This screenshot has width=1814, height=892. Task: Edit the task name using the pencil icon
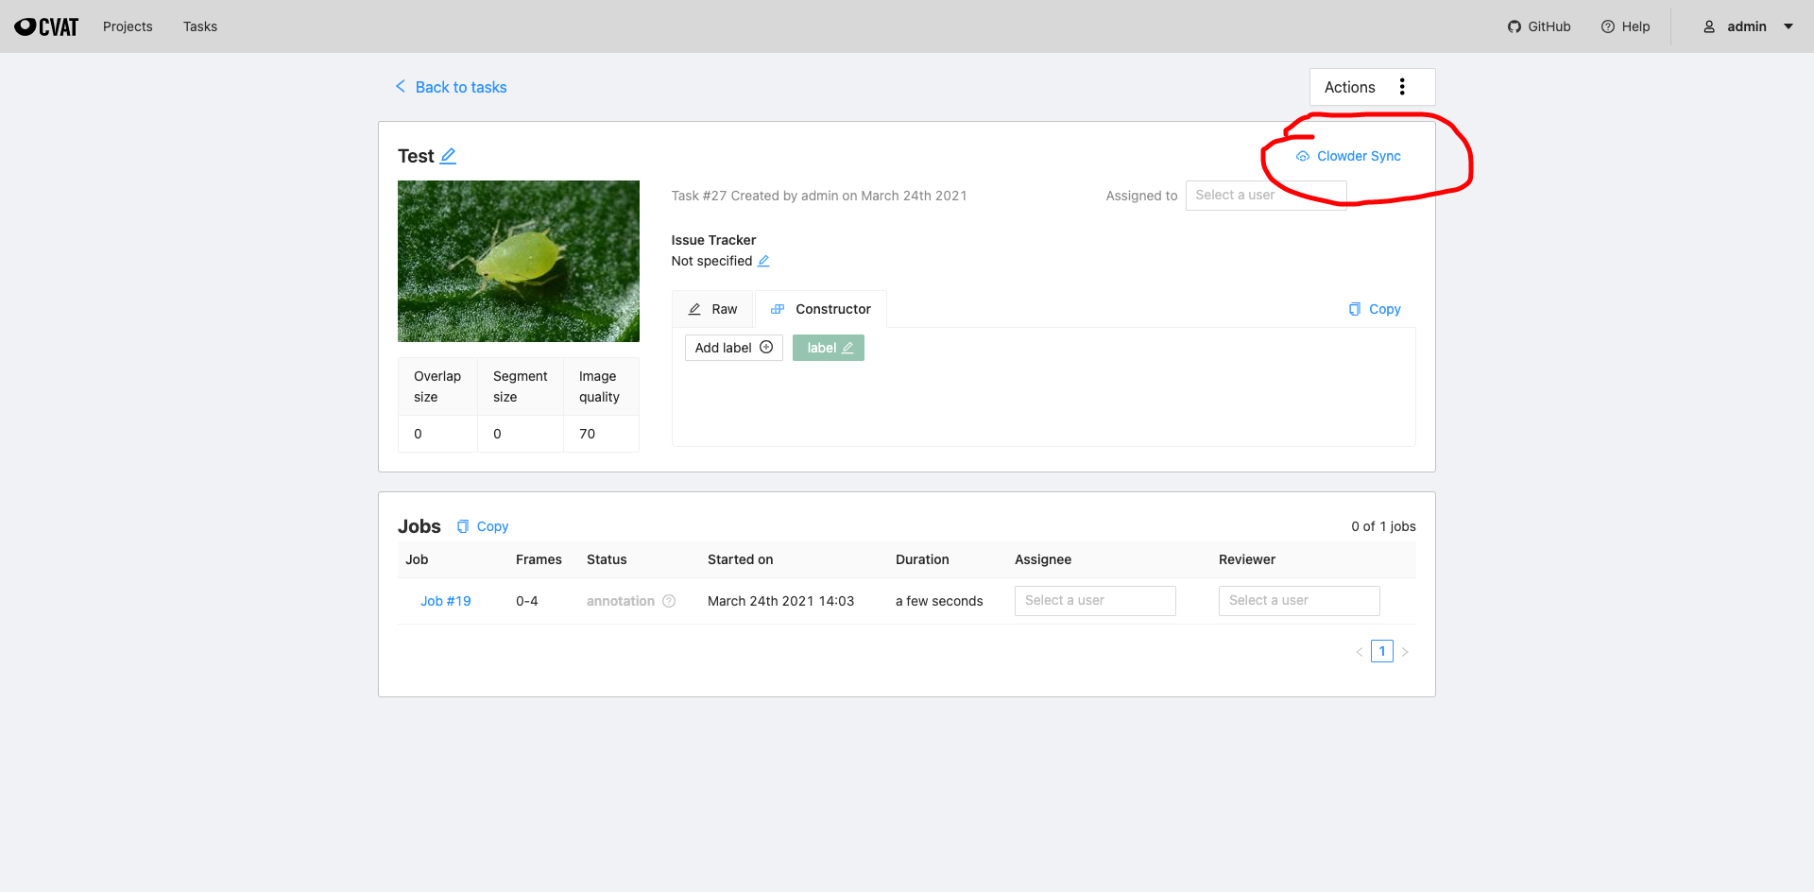point(449,156)
